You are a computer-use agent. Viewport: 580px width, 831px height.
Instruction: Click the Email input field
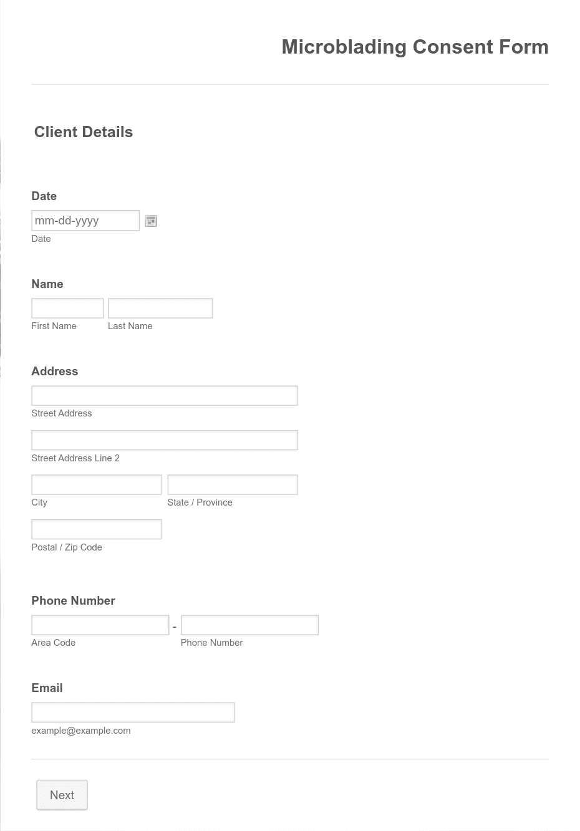coord(133,713)
